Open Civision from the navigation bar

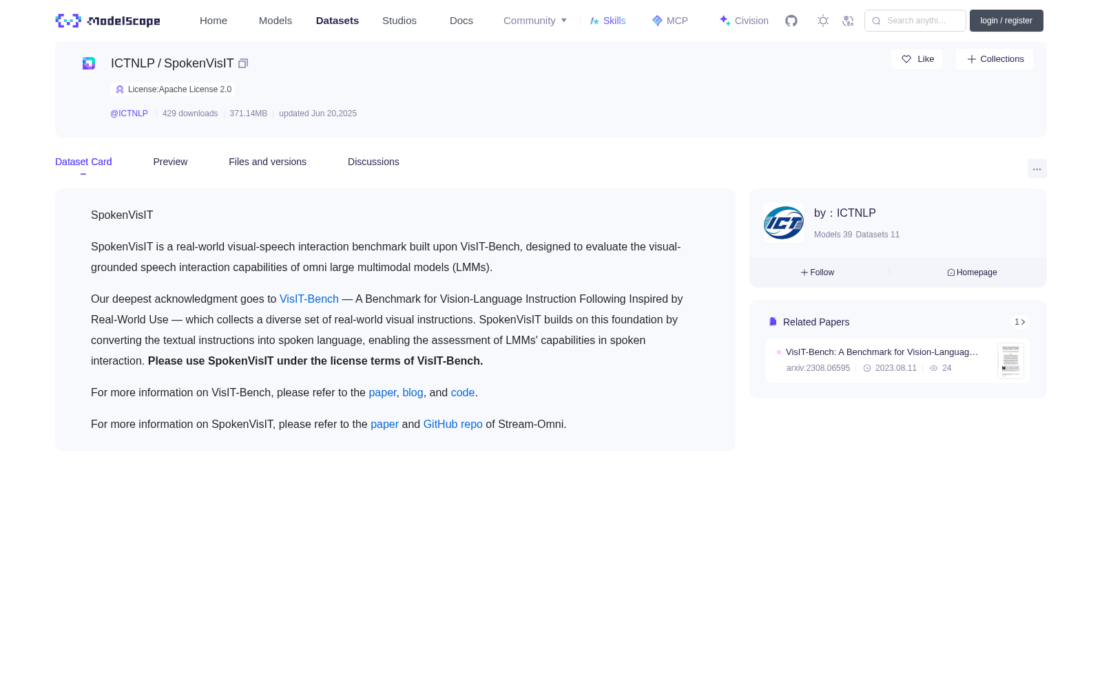(744, 21)
